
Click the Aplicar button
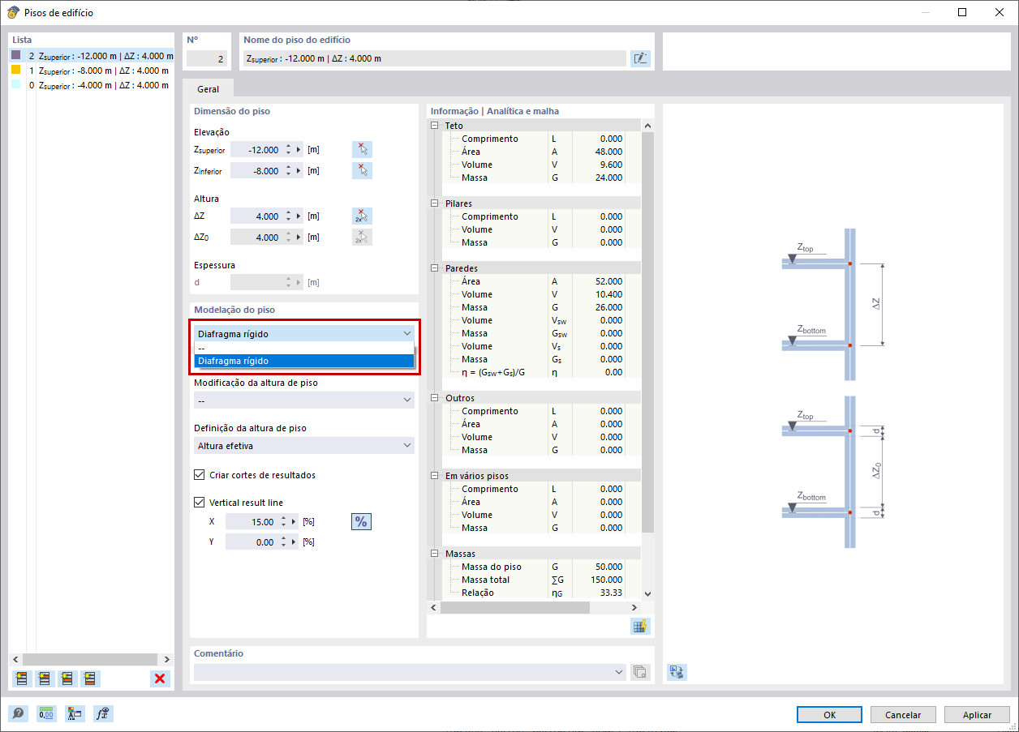click(977, 714)
